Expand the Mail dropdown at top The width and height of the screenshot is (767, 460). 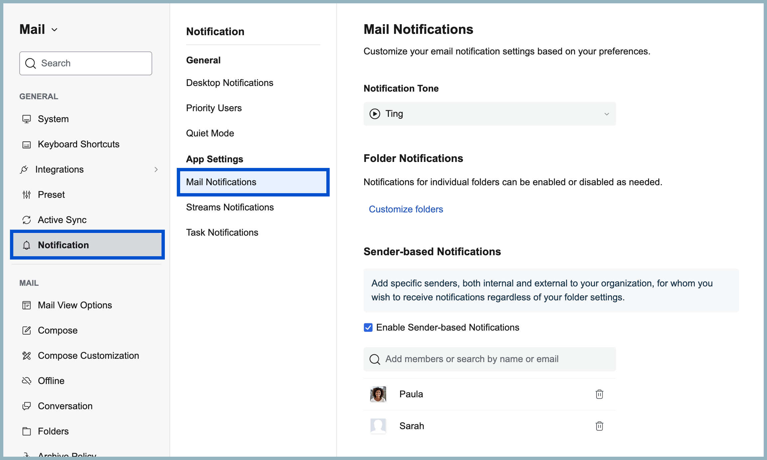[x=55, y=30]
